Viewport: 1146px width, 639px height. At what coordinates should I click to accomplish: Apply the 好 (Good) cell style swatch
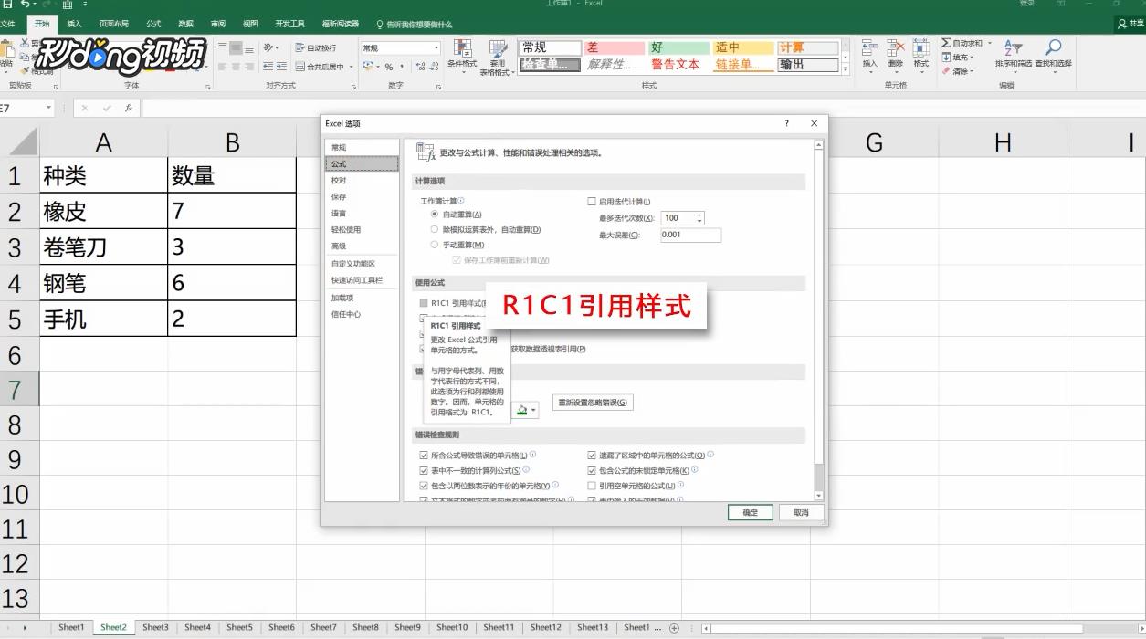point(679,47)
